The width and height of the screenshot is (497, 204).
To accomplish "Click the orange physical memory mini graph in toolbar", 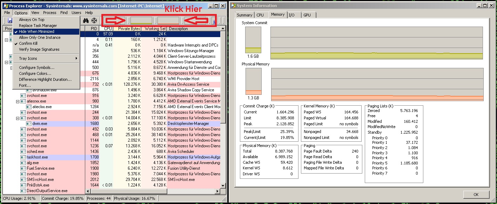I will click(168, 21).
